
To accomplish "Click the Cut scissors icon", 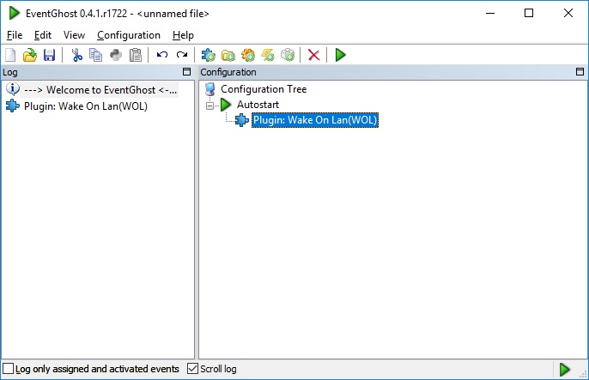I will coord(77,55).
